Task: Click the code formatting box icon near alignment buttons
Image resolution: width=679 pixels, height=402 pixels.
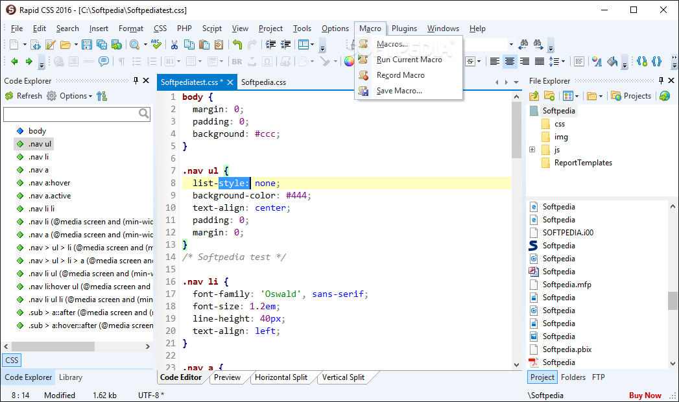Action: [x=579, y=62]
